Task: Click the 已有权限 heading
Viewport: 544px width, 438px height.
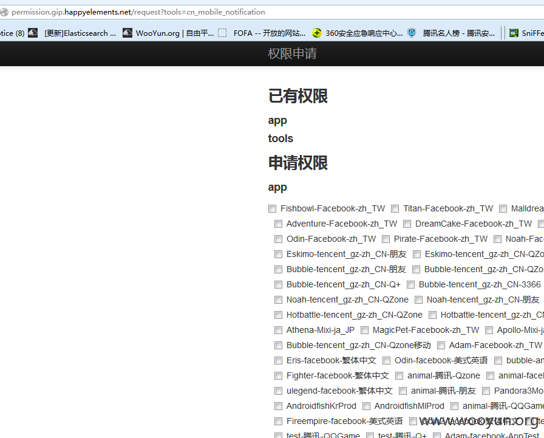Action: tap(297, 96)
